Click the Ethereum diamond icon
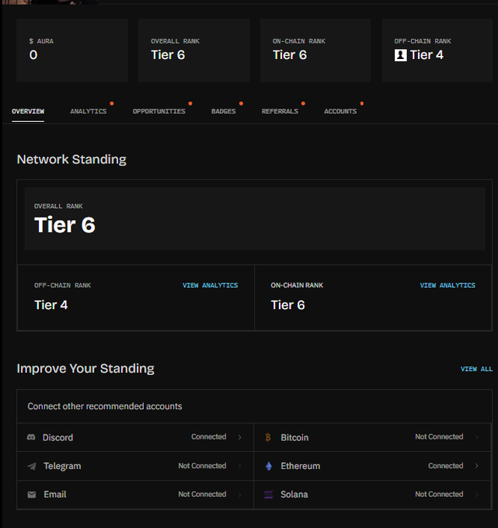This screenshot has height=528, width=498. (269, 466)
